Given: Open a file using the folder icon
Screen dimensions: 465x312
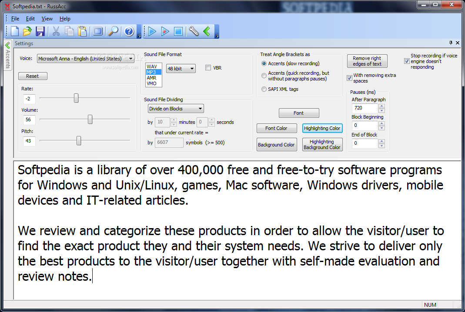Looking at the screenshot, I should [27, 31].
